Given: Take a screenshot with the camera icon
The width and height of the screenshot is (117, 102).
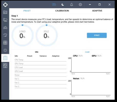Looking at the screenshot, I should tap(54, 5).
